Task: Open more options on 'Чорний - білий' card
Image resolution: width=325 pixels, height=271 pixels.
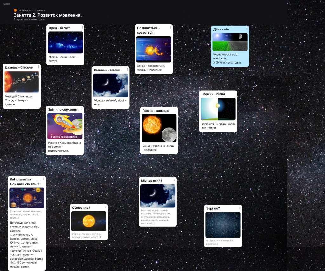Action: coord(235,93)
